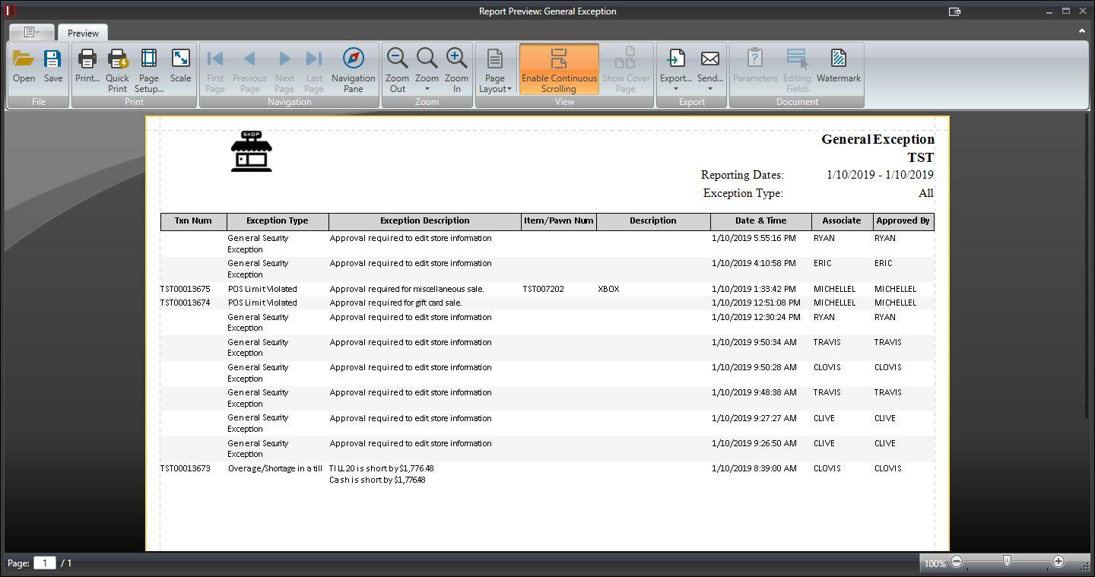Show the Navigation Pane
The image size is (1095, 577).
[354, 70]
